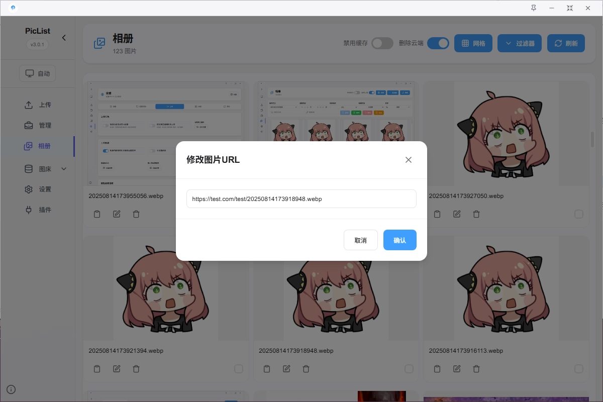Click the album picture icon in header
This screenshot has width=603, height=402.
pos(99,43)
